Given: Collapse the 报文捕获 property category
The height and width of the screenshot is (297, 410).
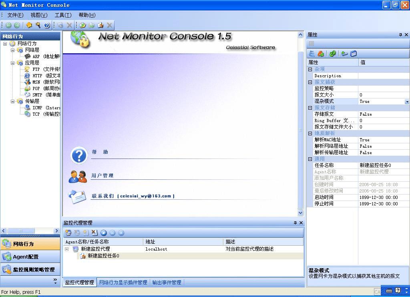Looking at the screenshot, I should click(x=310, y=82).
